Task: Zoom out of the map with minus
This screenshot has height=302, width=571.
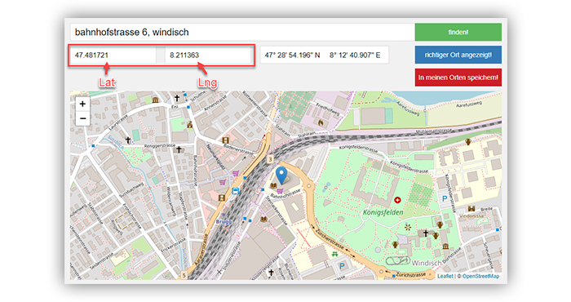Action: (x=82, y=118)
